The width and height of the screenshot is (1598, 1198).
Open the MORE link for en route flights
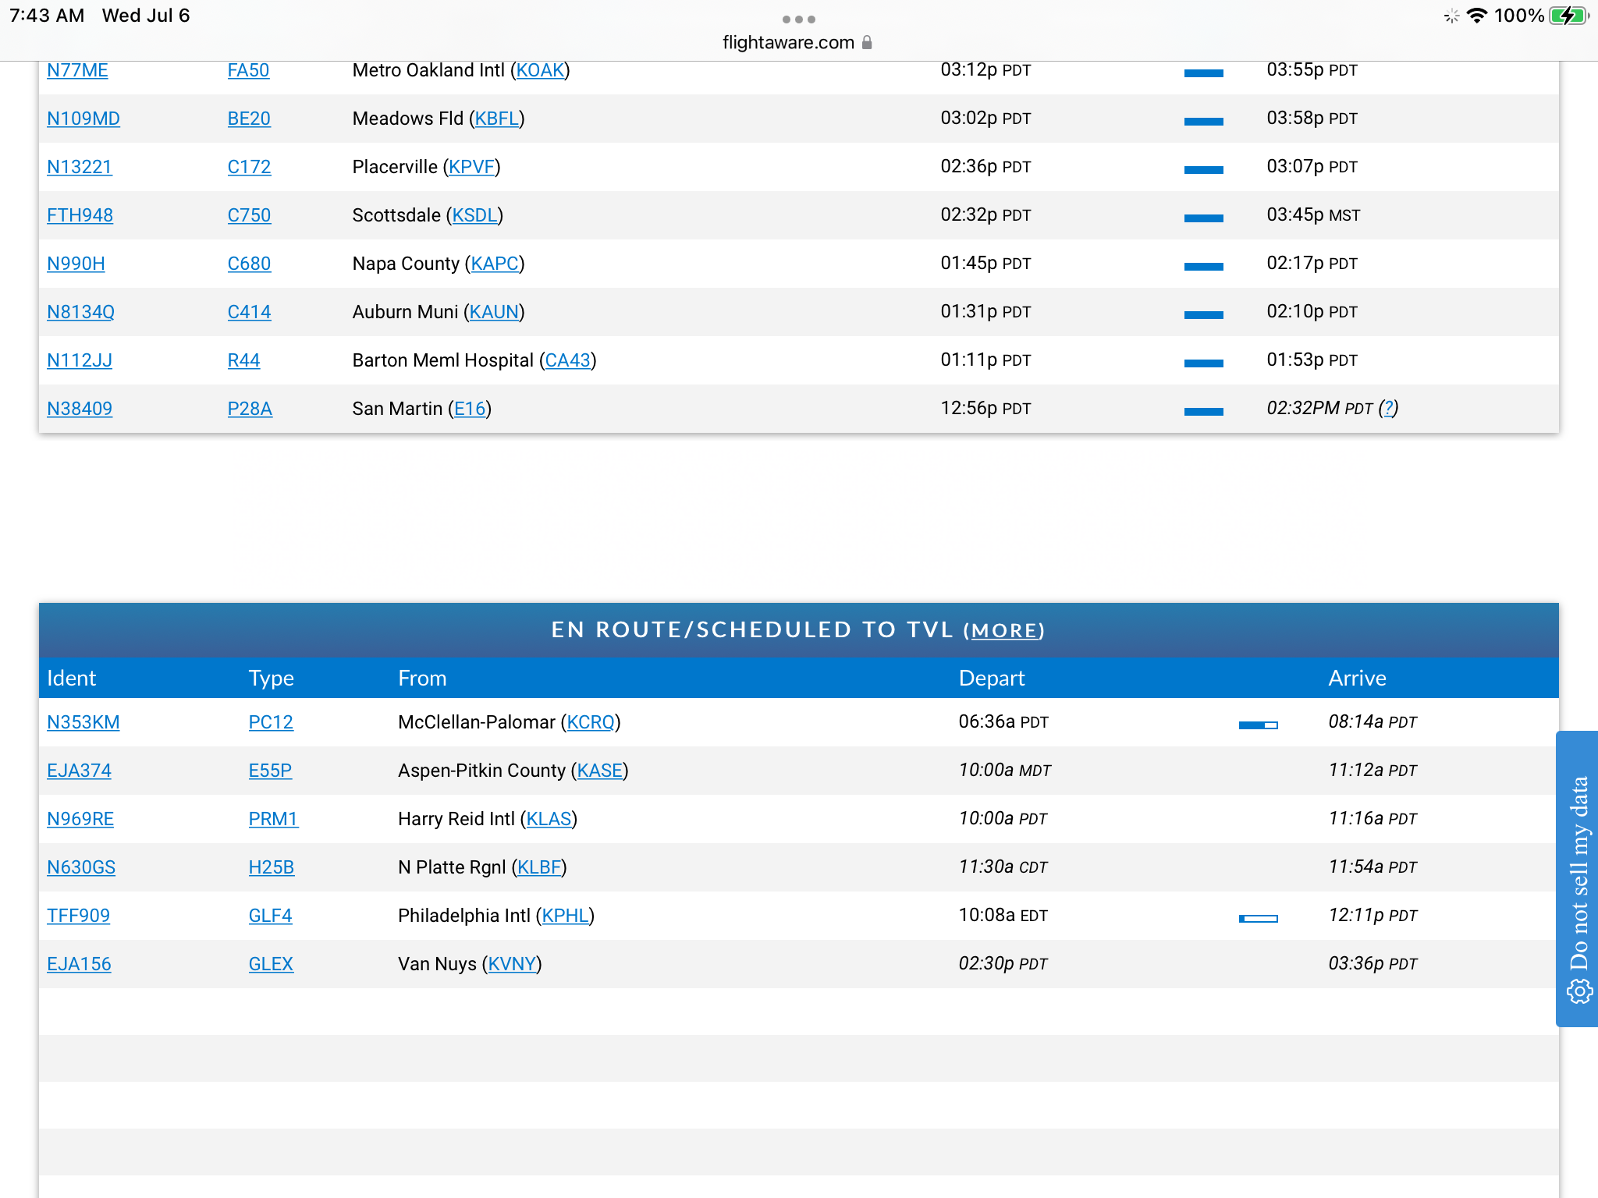tap(1003, 631)
